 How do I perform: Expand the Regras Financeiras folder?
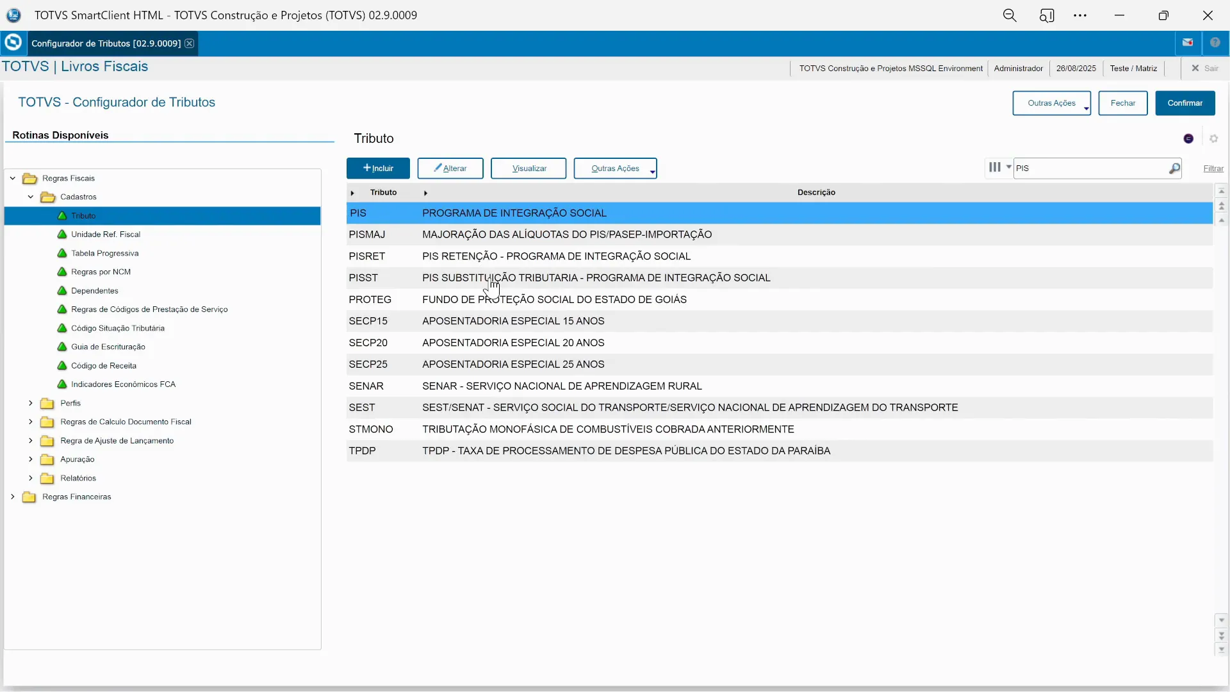(x=13, y=497)
